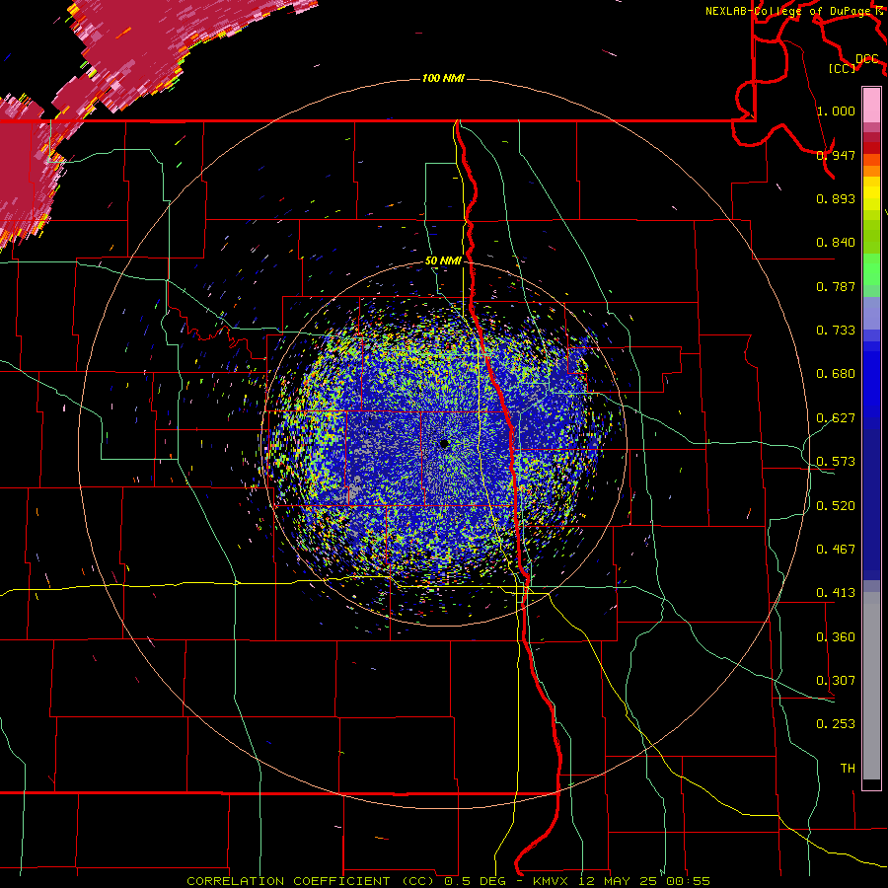
Task: Click the "DCC" label above the color bar
Action: pos(866,58)
